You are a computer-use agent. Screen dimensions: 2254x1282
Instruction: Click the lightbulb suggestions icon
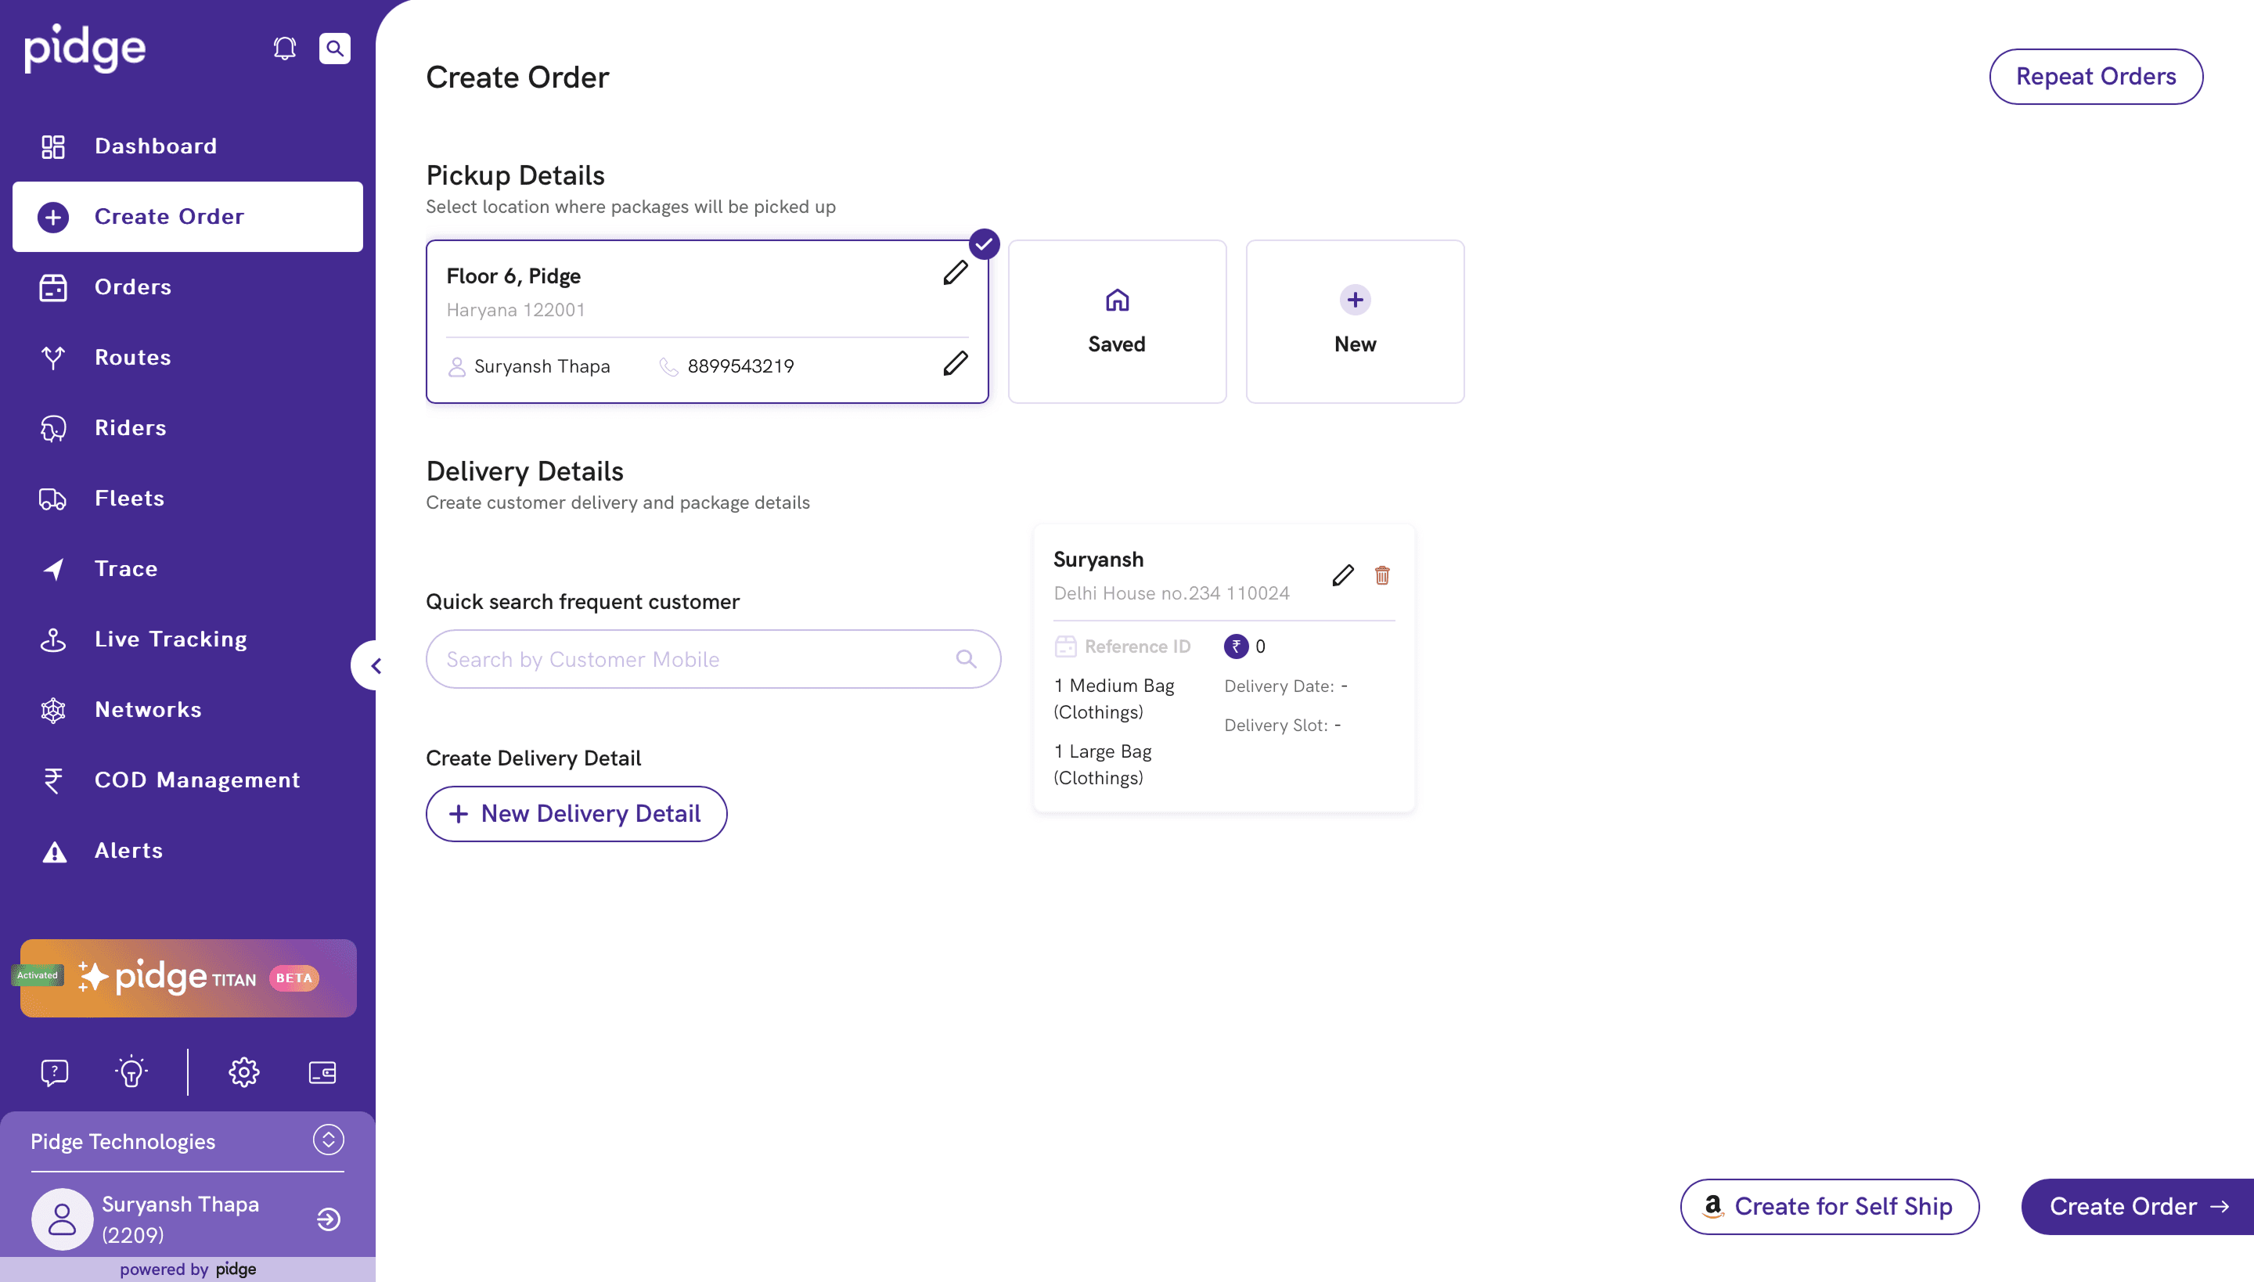(131, 1071)
